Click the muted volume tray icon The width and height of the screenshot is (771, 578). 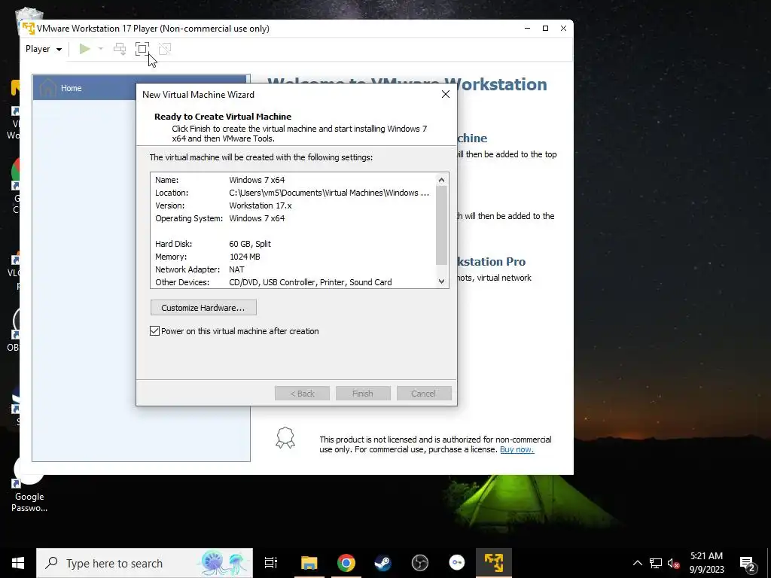click(x=674, y=563)
